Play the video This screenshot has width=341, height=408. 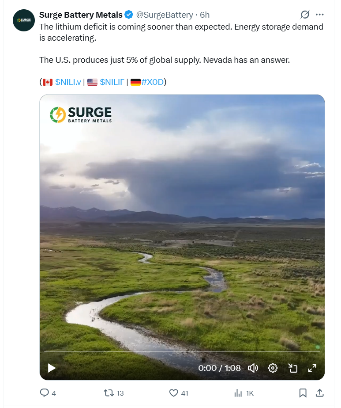click(x=52, y=368)
